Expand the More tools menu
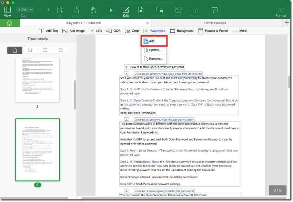This screenshot has height=202, width=293. click(240, 31)
